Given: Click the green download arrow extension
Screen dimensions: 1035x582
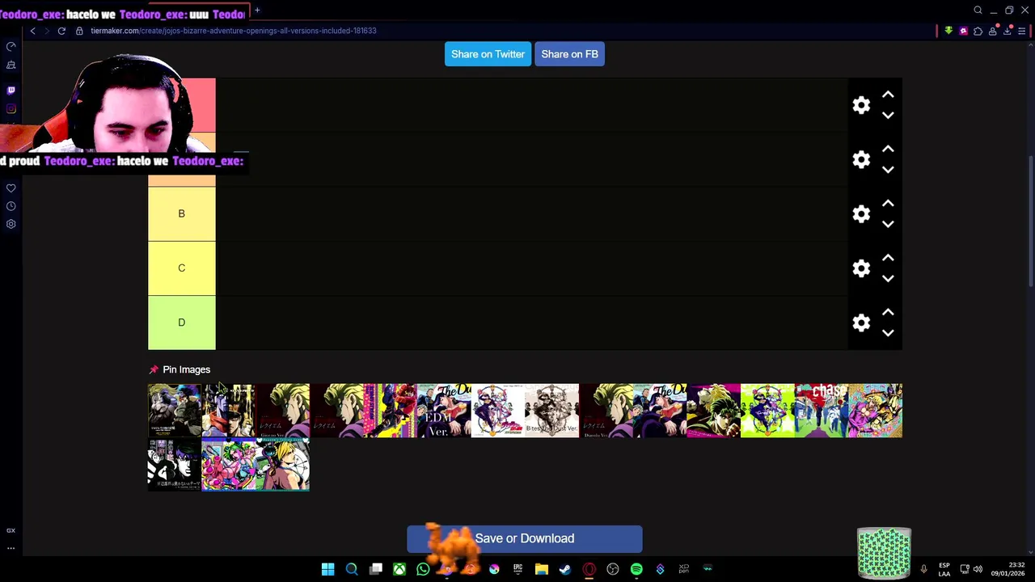Looking at the screenshot, I should pyautogui.click(x=948, y=31).
